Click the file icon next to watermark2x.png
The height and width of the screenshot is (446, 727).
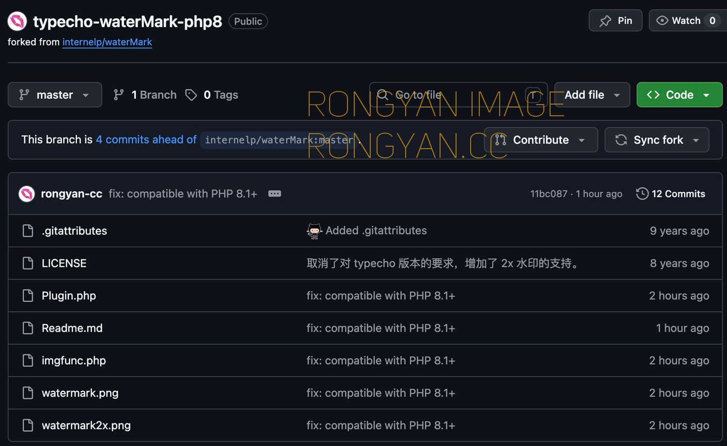pyautogui.click(x=28, y=426)
